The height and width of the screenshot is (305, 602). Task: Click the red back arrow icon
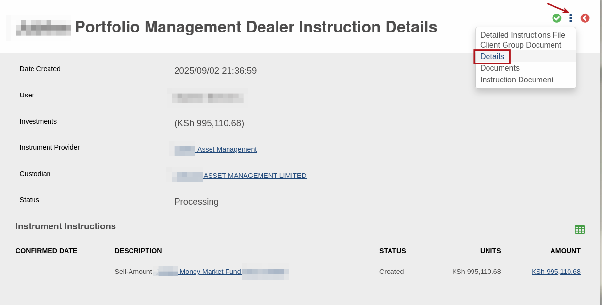[x=585, y=18]
